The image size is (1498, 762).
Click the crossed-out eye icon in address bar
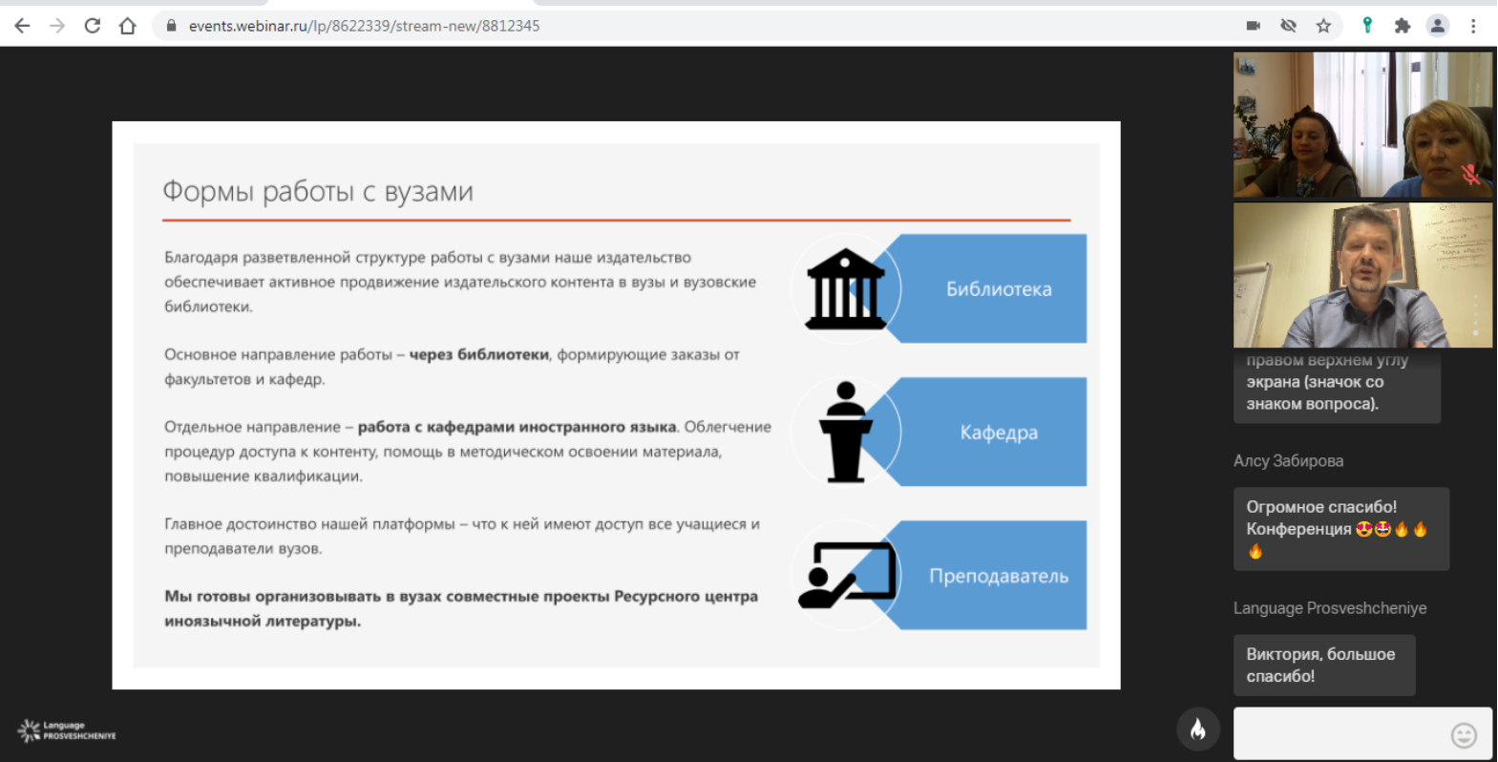click(x=1288, y=26)
